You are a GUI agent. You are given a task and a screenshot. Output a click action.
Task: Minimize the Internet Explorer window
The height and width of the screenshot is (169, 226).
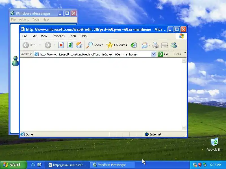point(170,29)
